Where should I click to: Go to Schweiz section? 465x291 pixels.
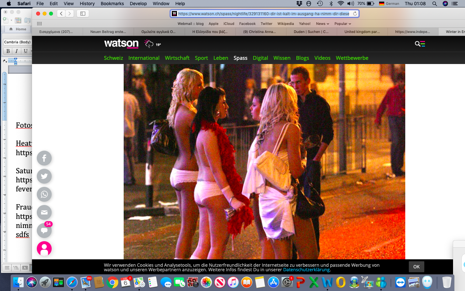click(113, 58)
